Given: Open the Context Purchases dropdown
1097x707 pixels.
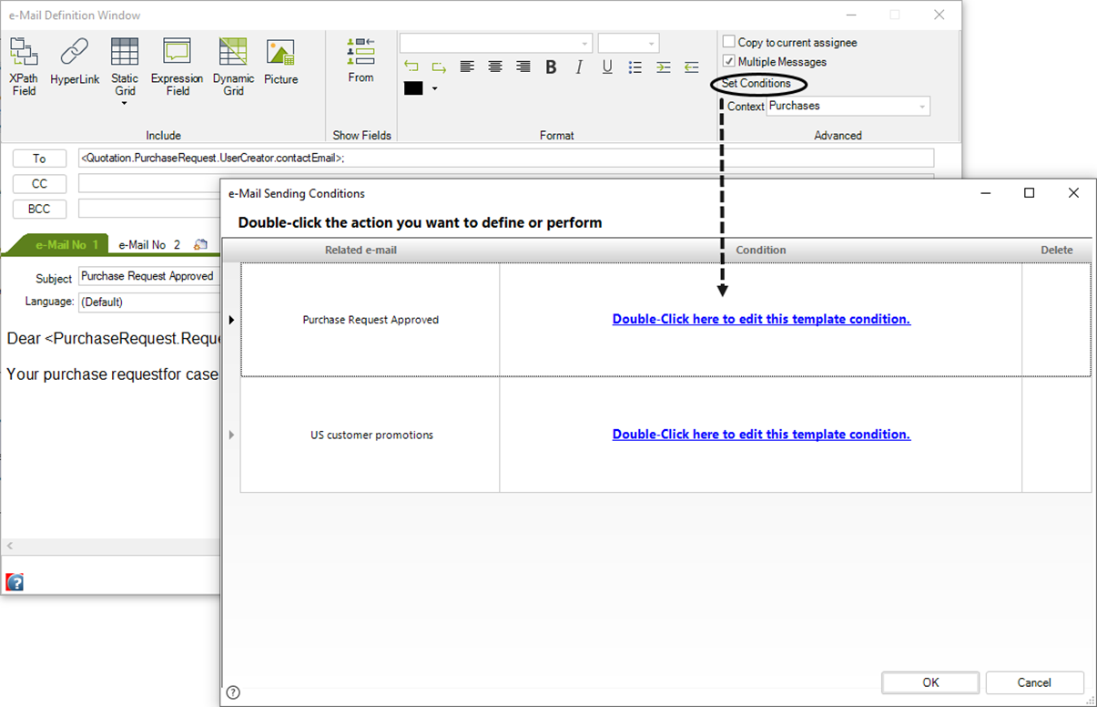Looking at the screenshot, I should 922,106.
